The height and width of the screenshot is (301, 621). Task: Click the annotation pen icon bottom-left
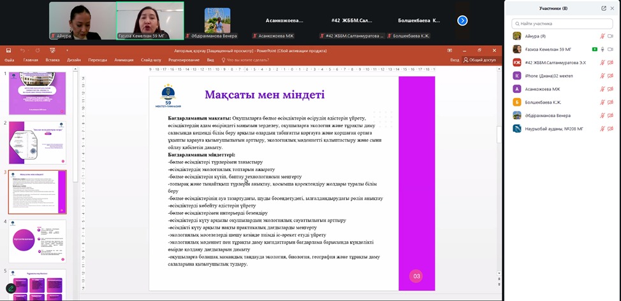[11, 288]
